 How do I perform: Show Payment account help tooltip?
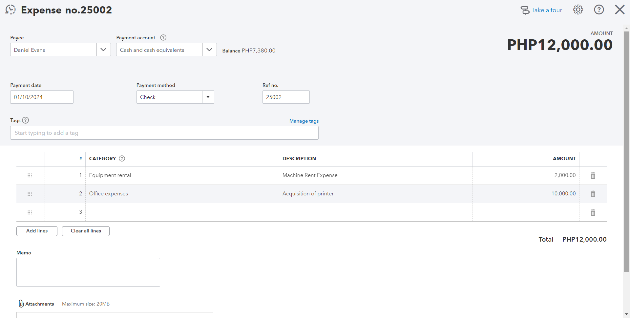coord(163,38)
